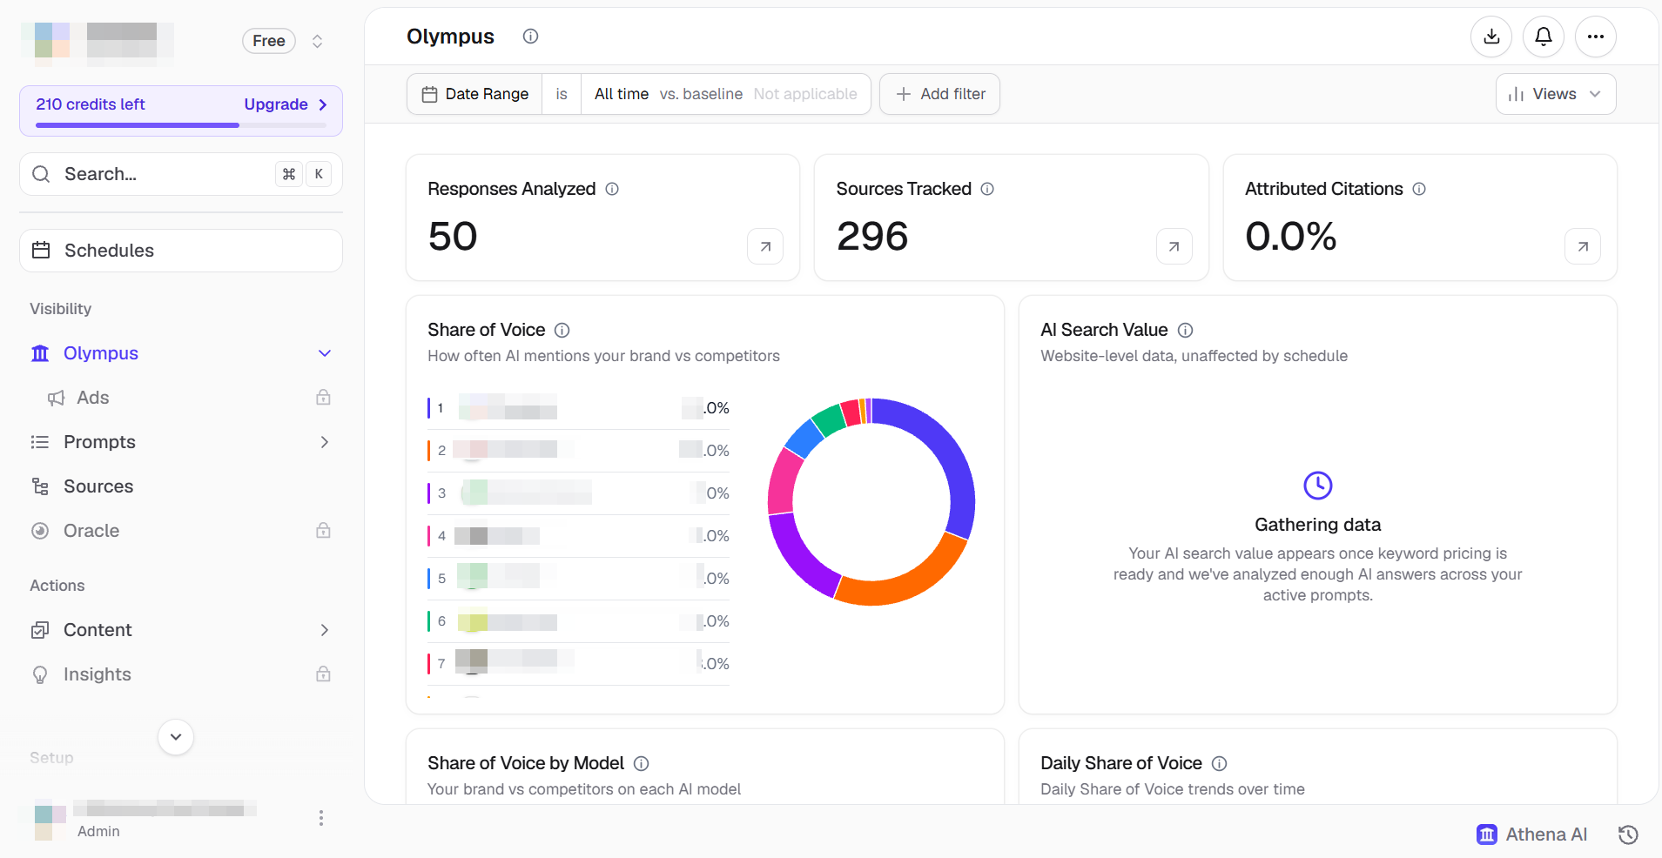
Task: Click the lock icon next to Insights
Action: pyautogui.click(x=323, y=674)
